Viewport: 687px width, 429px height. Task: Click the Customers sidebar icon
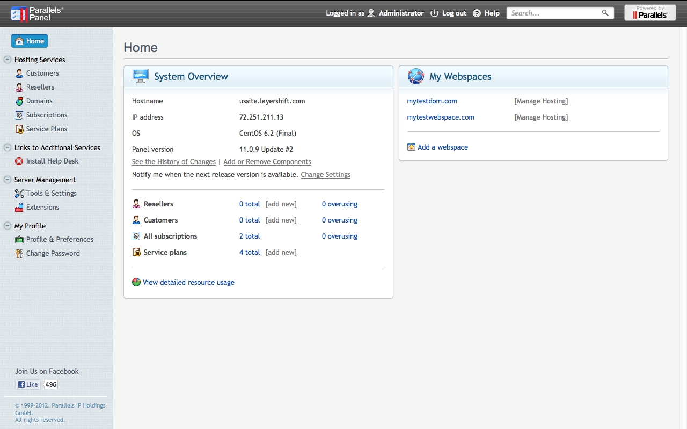coord(19,73)
